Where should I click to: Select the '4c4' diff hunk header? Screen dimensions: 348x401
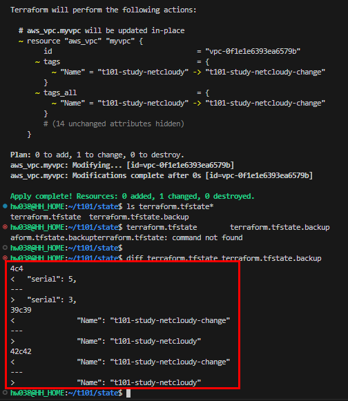[x=17, y=268]
